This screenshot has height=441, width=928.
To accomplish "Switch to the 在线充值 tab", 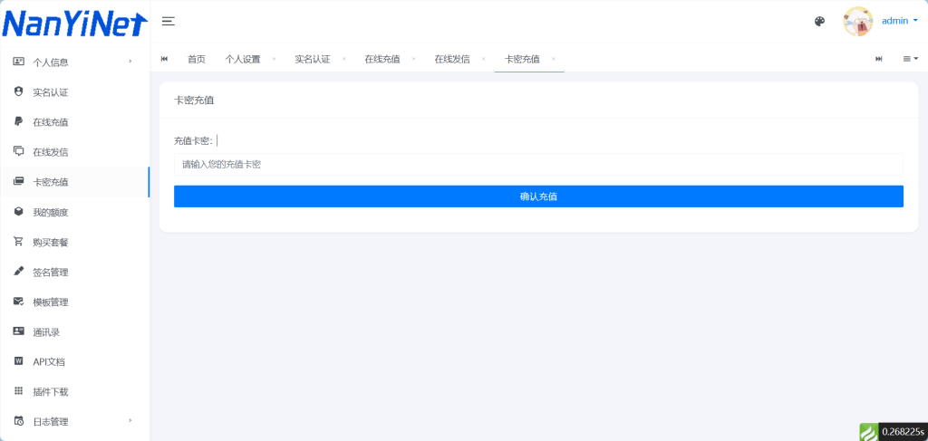I will tap(382, 59).
